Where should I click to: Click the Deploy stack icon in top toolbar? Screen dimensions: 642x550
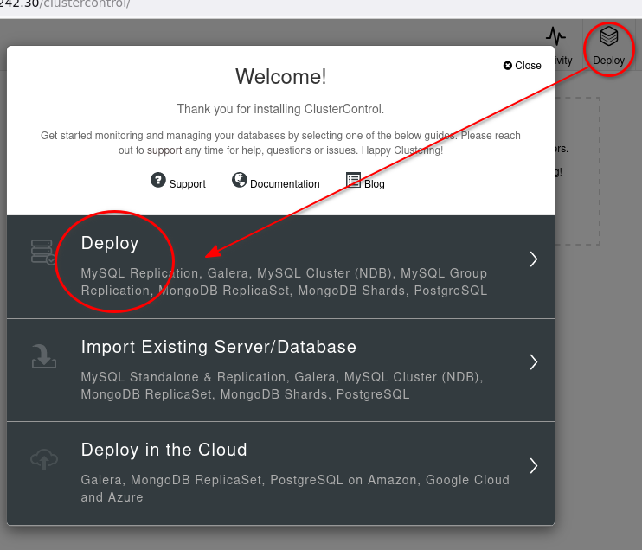point(608,36)
